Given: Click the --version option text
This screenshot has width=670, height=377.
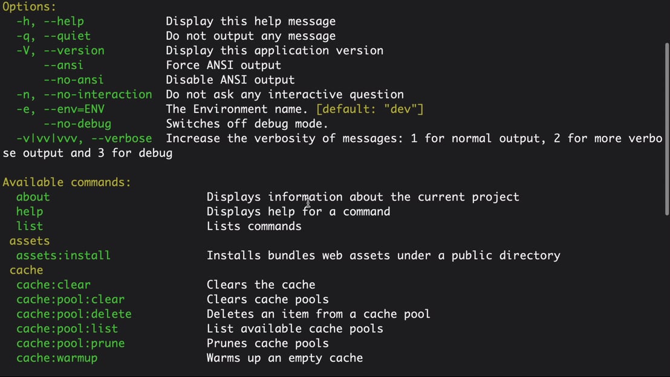Looking at the screenshot, I should tap(74, 50).
